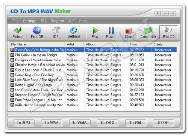Uncheck the Phil Collins track checkbox

click(12, 55)
